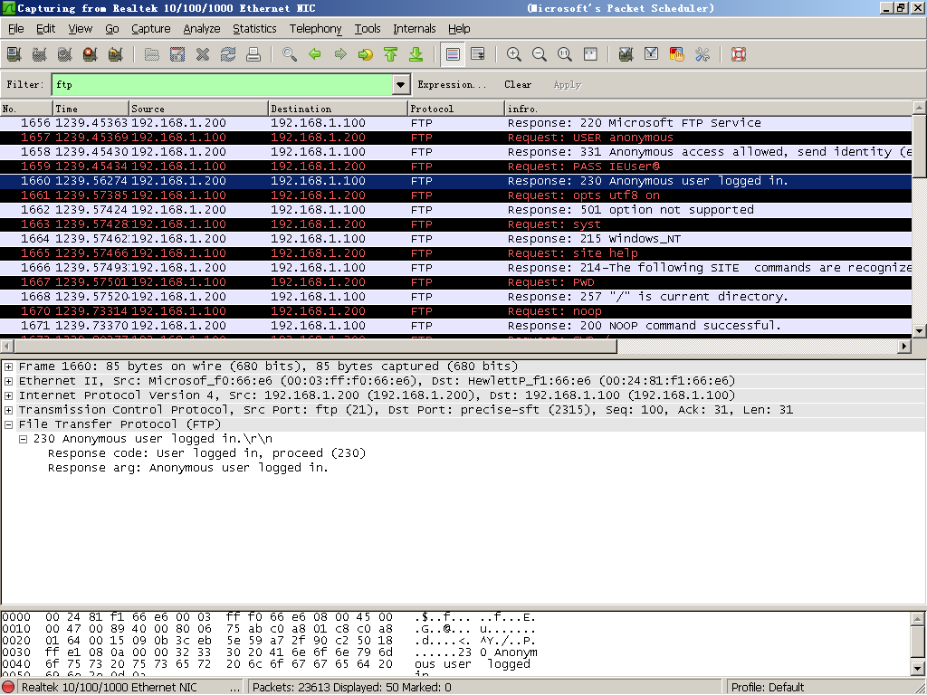This screenshot has height=695, width=927.
Task: Clear the display filter
Action: (x=518, y=84)
